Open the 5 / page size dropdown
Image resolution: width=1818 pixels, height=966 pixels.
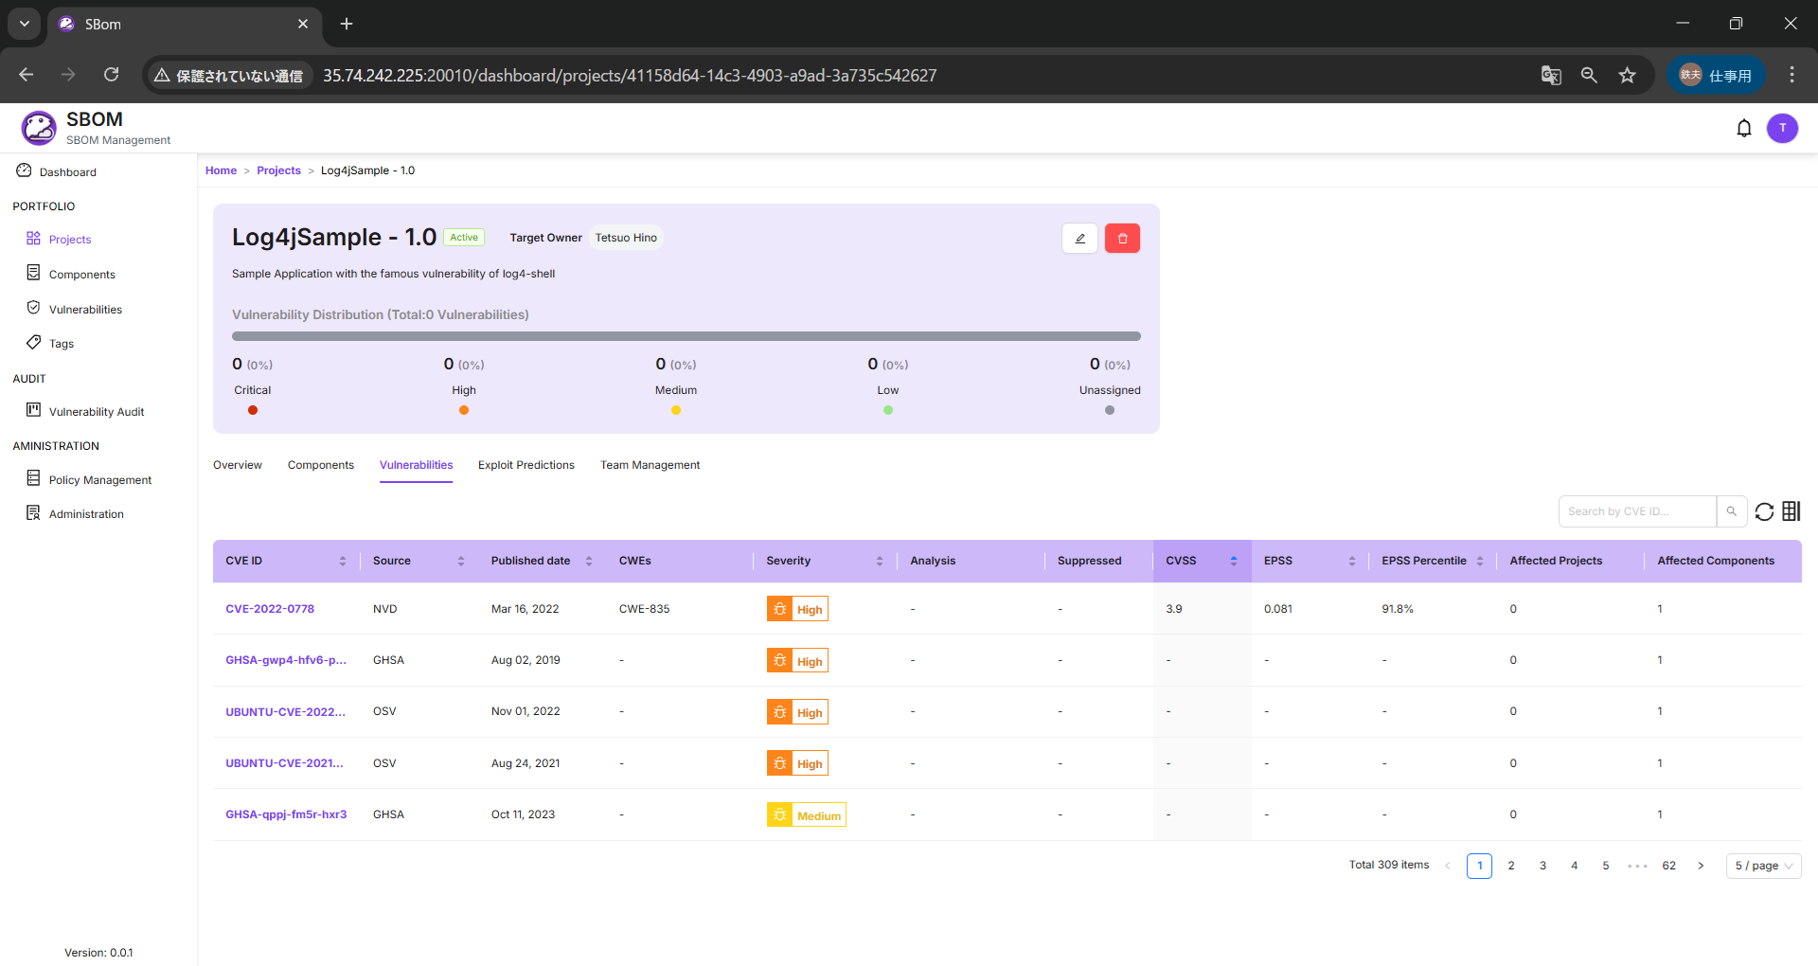pos(1762,866)
